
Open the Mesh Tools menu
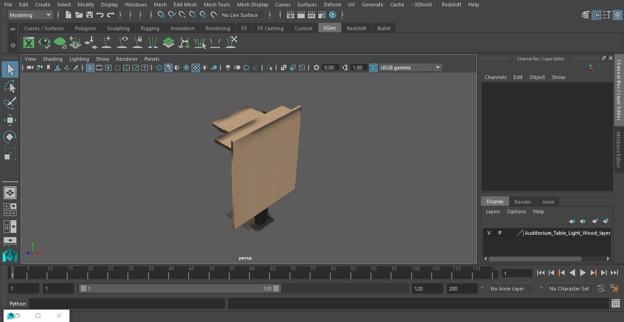click(x=217, y=5)
